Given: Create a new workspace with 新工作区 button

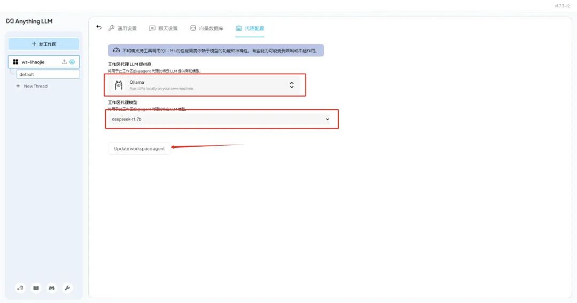Looking at the screenshot, I should click(x=44, y=44).
